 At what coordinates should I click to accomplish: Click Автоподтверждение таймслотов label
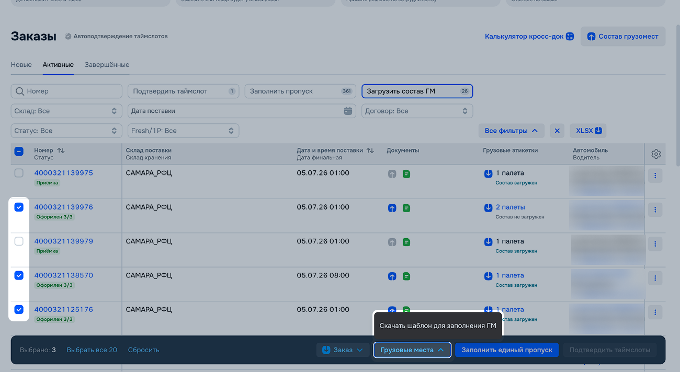click(x=120, y=37)
